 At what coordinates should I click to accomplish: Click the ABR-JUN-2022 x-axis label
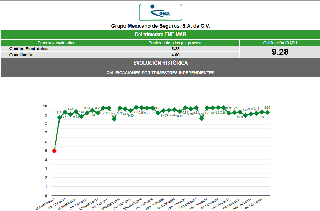click(198, 204)
